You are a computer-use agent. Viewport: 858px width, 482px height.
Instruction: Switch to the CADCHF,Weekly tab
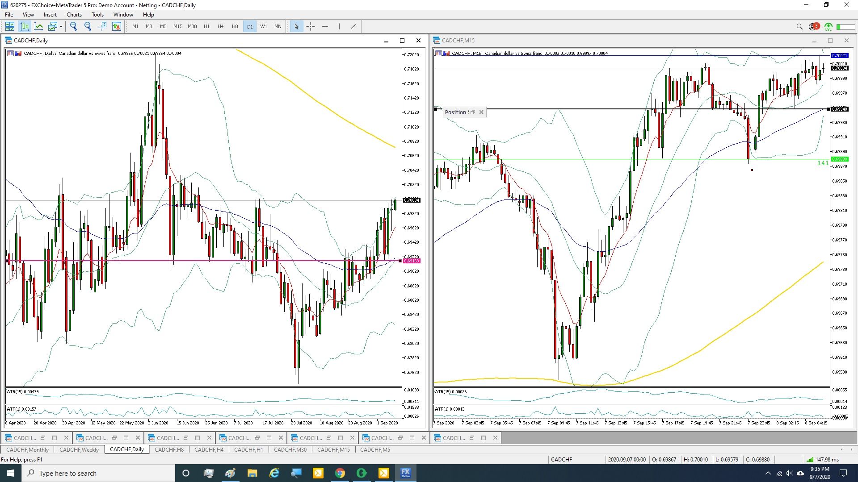pyautogui.click(x=79, y=449)
